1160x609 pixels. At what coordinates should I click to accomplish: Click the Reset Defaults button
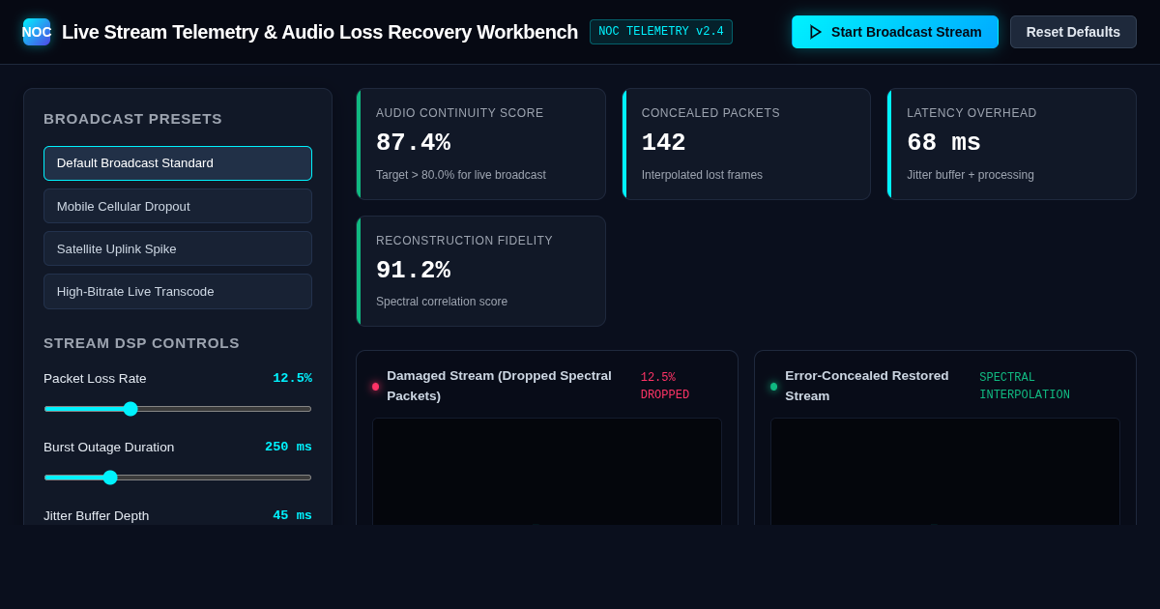tap(1073, 32)
